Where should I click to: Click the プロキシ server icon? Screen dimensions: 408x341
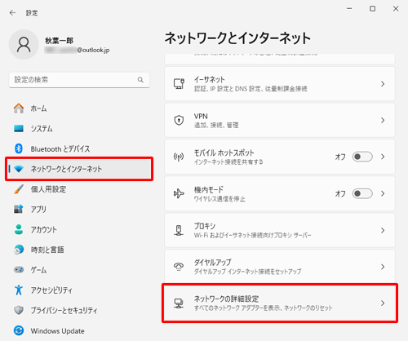(x=179, y=230)
